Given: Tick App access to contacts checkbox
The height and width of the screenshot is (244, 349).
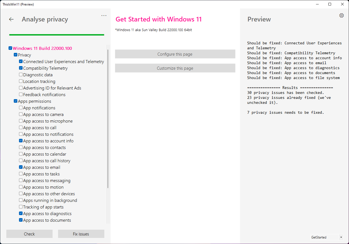Looking at the screenshot, I should 21,147.
